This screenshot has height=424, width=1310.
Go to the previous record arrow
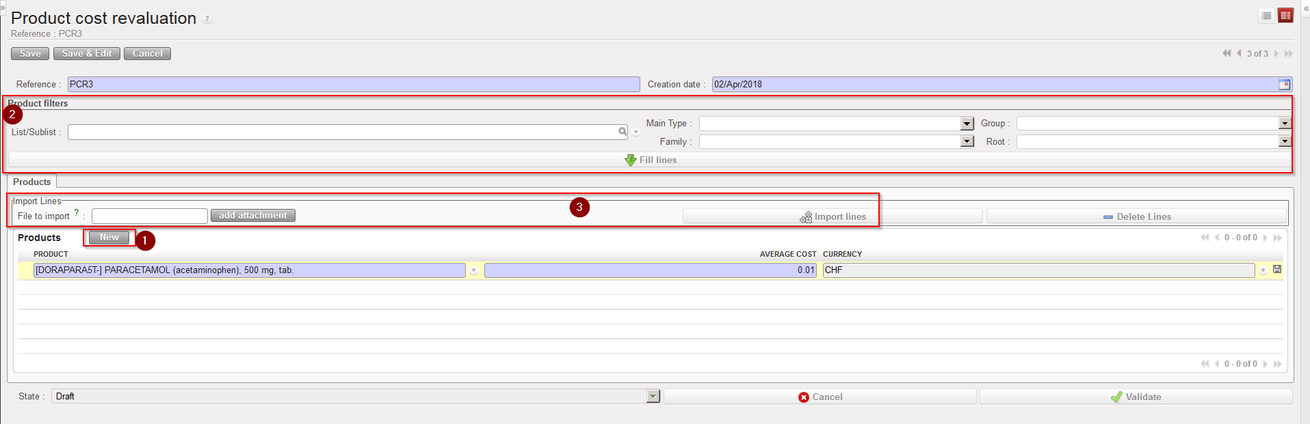[1239, 53]
